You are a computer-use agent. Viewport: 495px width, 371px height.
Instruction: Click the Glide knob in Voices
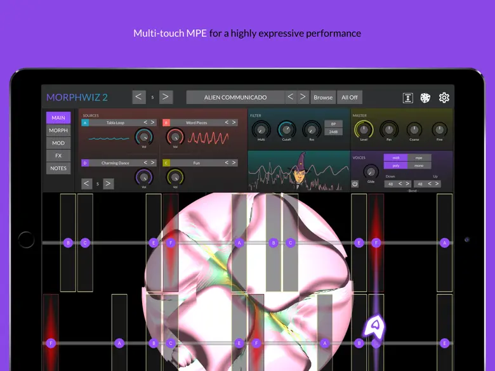[x=371, y=172]
